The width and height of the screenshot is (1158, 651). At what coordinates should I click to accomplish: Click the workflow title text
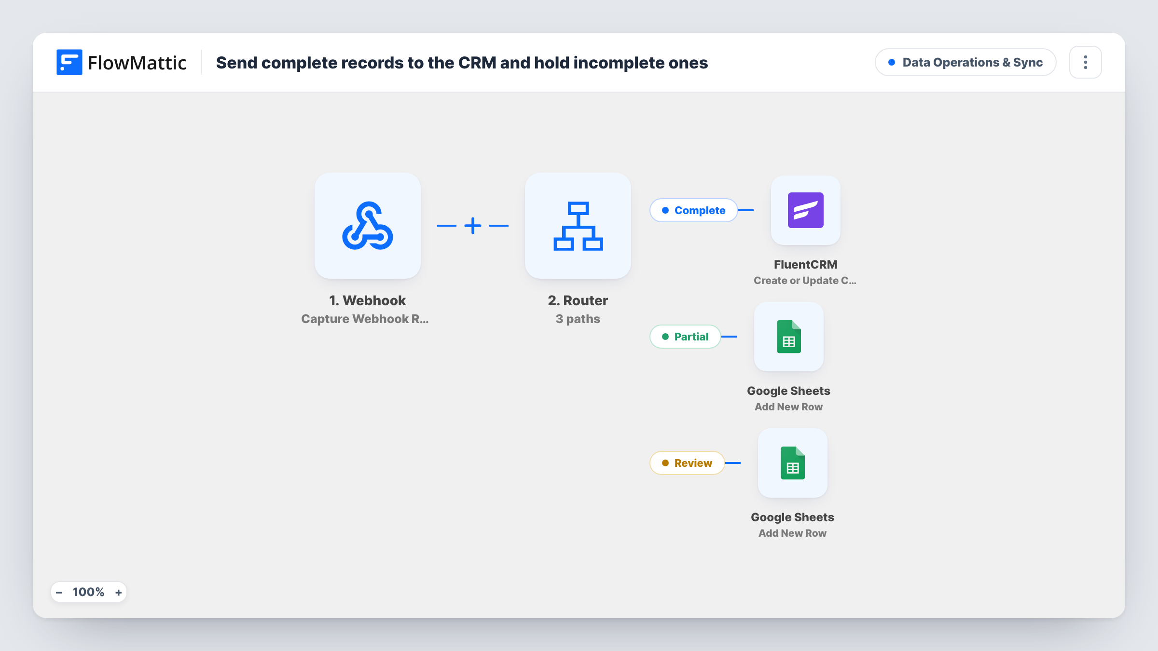[462, 63]
